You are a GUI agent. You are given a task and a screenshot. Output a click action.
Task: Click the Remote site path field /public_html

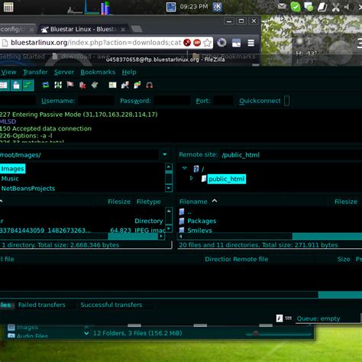click(x=291, y=154)
